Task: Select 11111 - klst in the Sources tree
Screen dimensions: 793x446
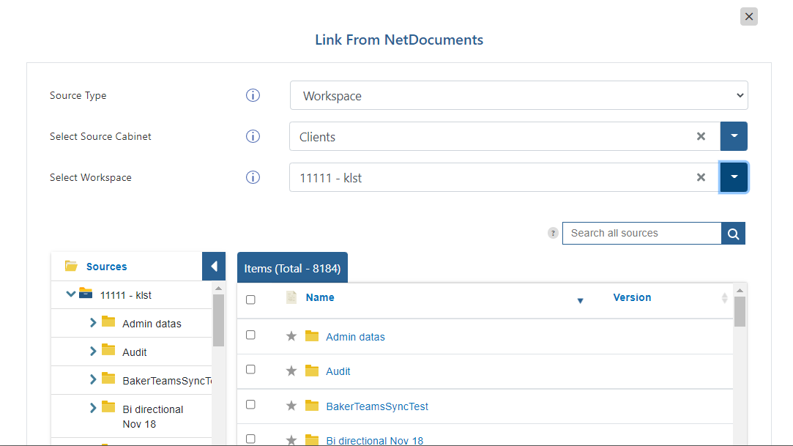Action: (125, 295)
